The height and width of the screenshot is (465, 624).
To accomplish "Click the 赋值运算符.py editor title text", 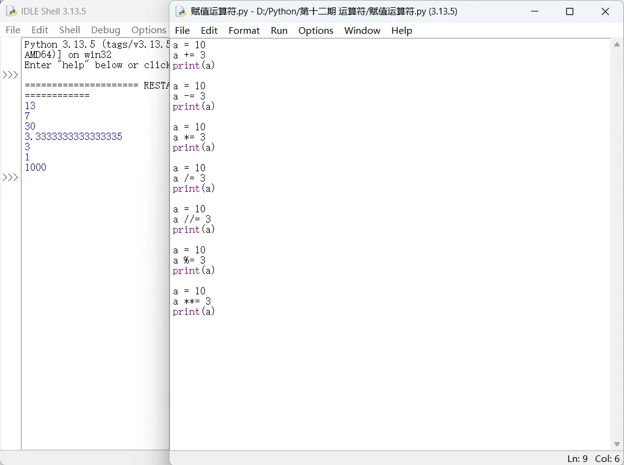I will pyautogui.click(x=324, y=11).
